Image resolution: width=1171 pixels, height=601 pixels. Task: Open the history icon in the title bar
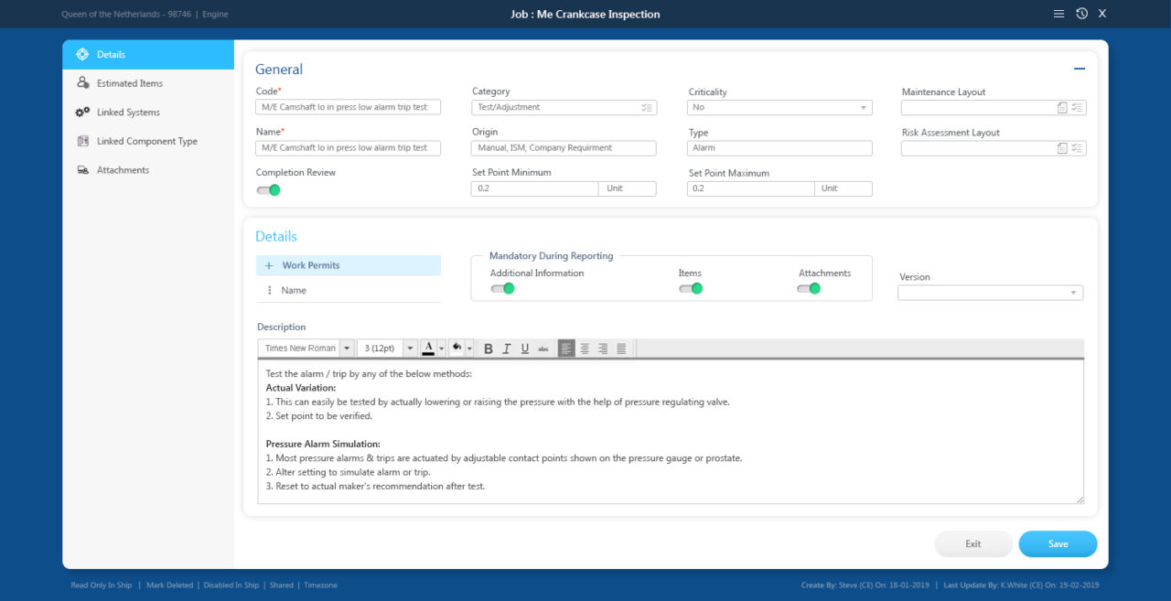point(1081,14)
